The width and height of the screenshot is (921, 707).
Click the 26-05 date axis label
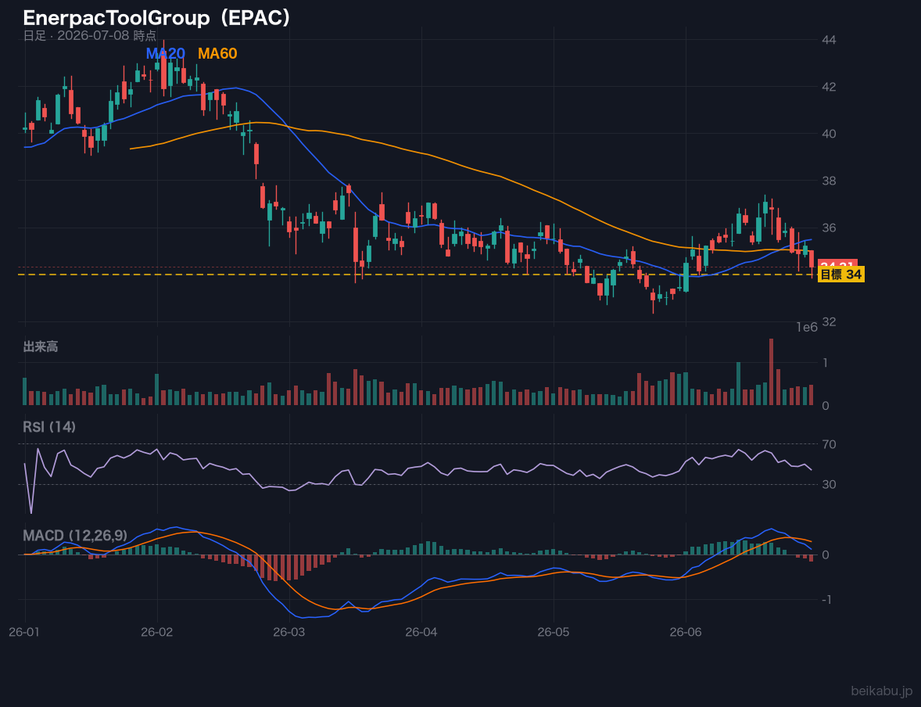(x=554, y=632)
